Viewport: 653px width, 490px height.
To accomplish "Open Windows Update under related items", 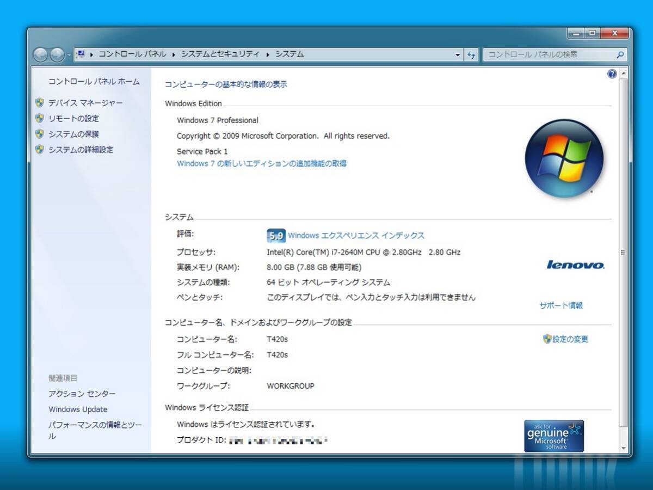I will click(x=78, y=409).
